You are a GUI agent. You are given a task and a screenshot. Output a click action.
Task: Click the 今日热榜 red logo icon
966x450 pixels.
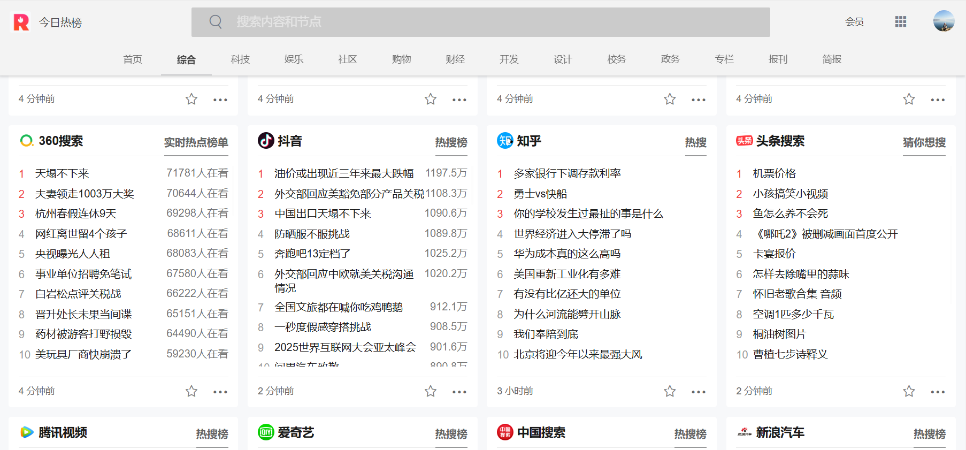click(x=21, y=22)
